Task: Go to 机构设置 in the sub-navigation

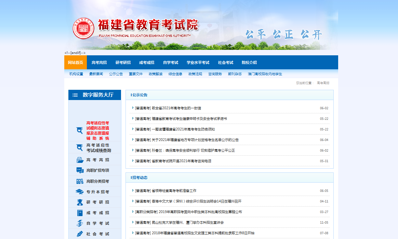Action: pos(76,74)
